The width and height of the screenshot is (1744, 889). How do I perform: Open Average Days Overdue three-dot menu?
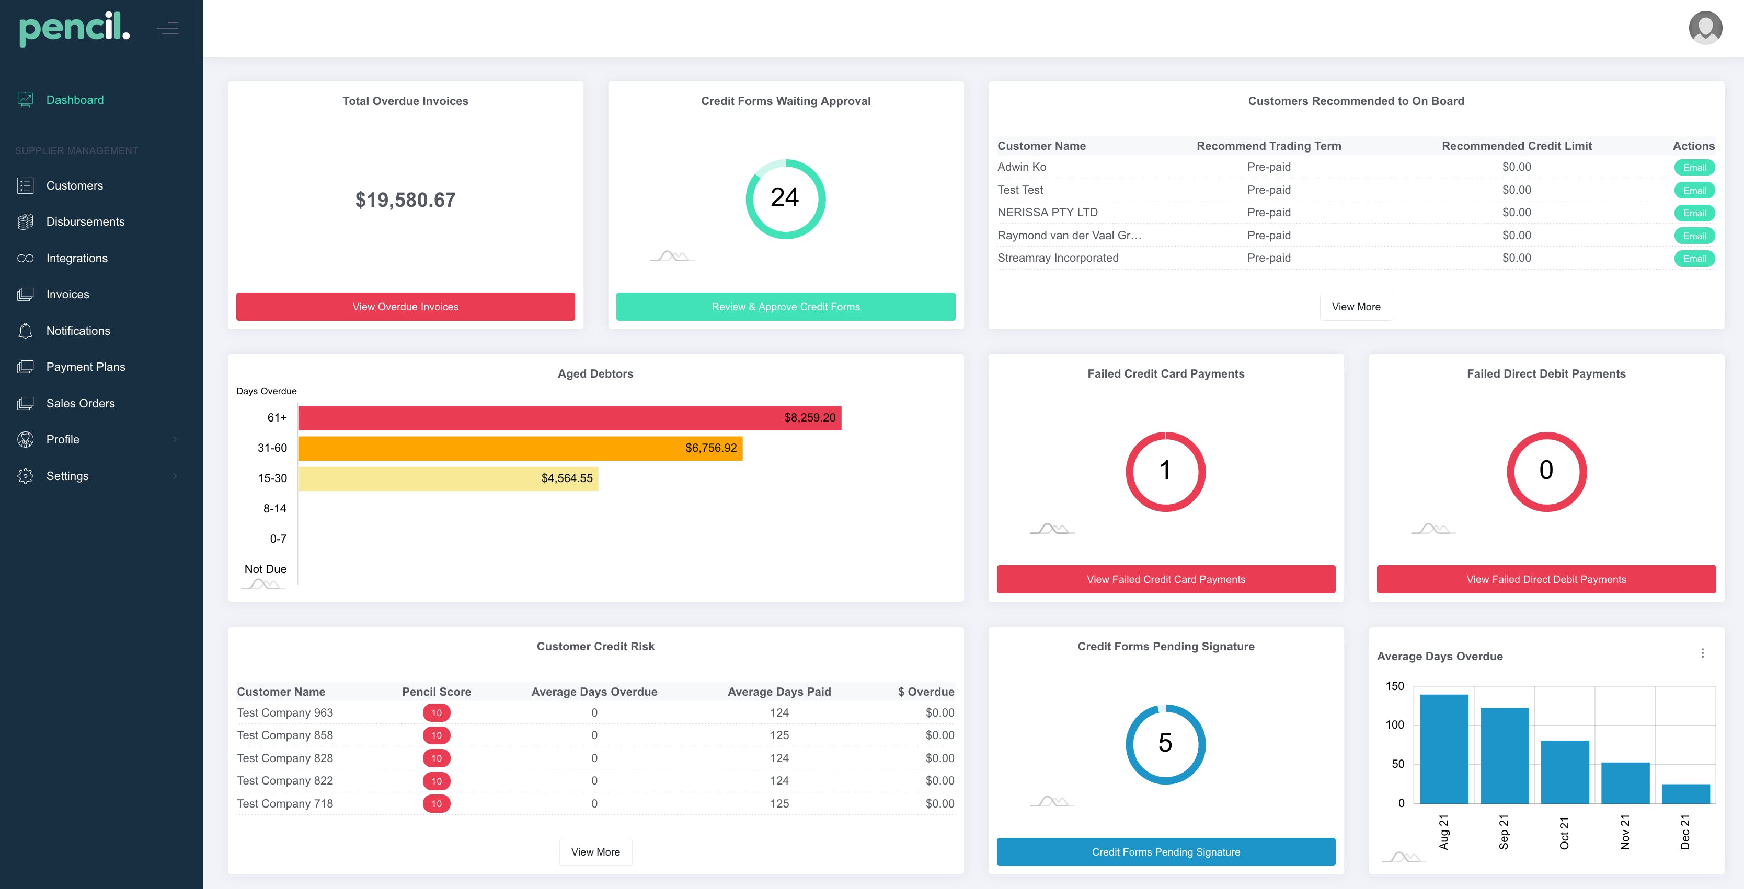(x=1702, y=653)
